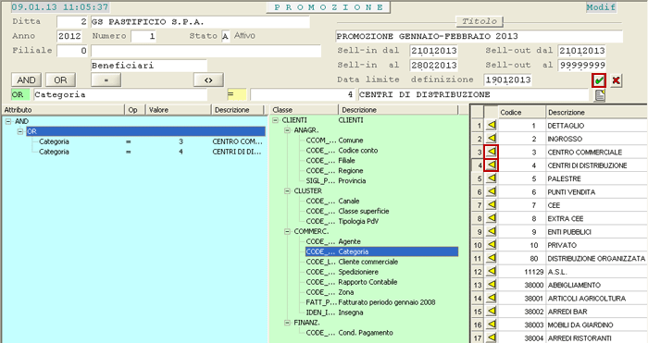Pick PRIVATO with its yellow arrow icon
The image size is (648, 343).
click(491, 245)
